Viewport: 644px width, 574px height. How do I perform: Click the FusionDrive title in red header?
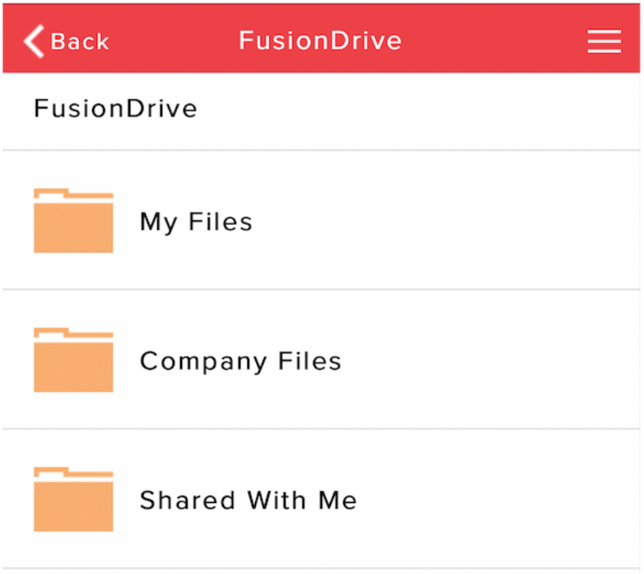point(320,41)
